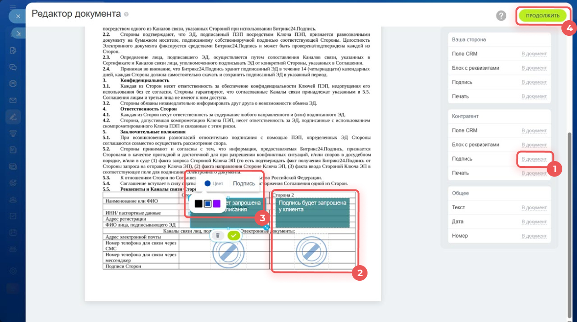Screen dimensions: 577x322
Task: Insert Ваша сторона Блок с реквизитами
Action: 534,68
